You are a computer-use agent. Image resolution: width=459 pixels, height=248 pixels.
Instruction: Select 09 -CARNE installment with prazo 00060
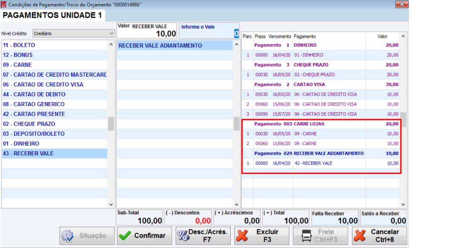320,144
